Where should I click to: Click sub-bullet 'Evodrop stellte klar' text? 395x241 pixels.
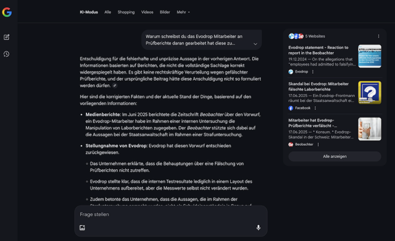(x=171, y=185)
